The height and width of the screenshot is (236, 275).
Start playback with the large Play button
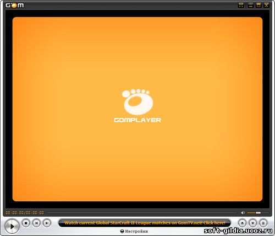(12, 227)
